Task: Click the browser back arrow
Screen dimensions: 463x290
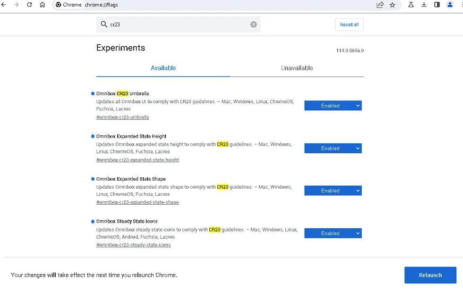Action: click(4, 5)
